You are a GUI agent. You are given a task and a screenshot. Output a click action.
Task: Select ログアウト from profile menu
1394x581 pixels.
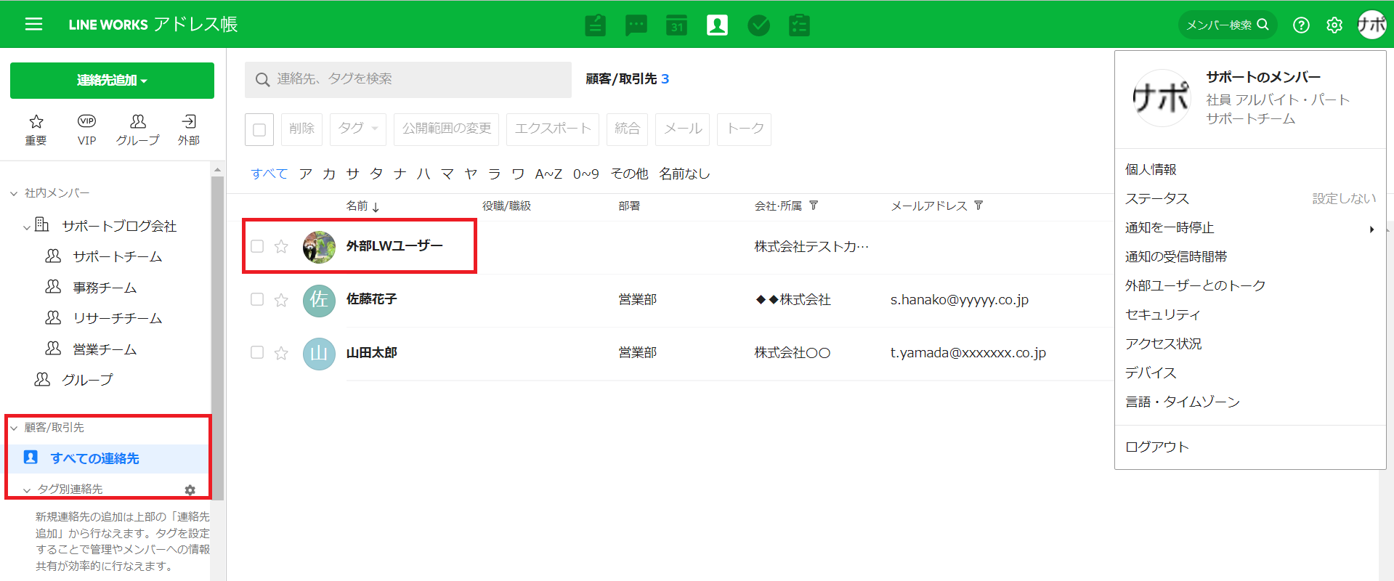1157,447
